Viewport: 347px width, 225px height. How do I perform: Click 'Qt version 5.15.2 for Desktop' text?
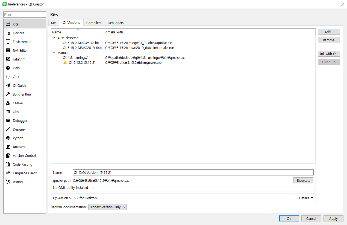click(75, 198)
